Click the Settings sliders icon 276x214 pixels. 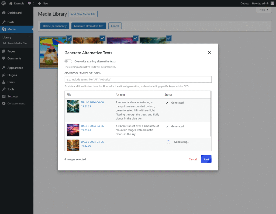(4, 96)
